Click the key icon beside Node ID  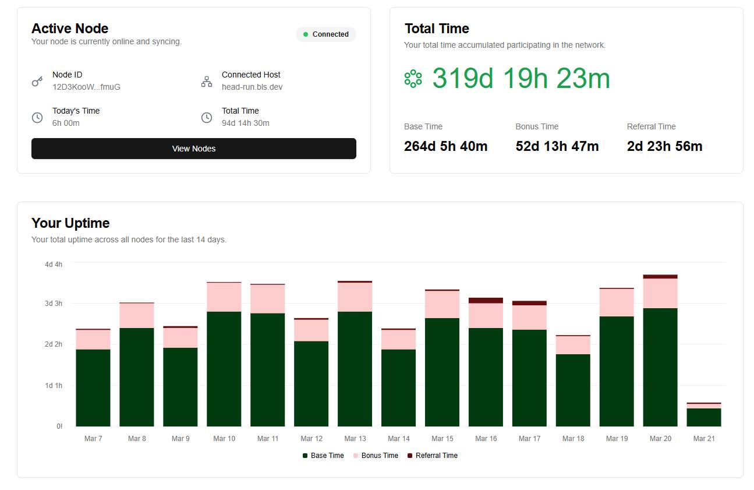tap(37, 82)
